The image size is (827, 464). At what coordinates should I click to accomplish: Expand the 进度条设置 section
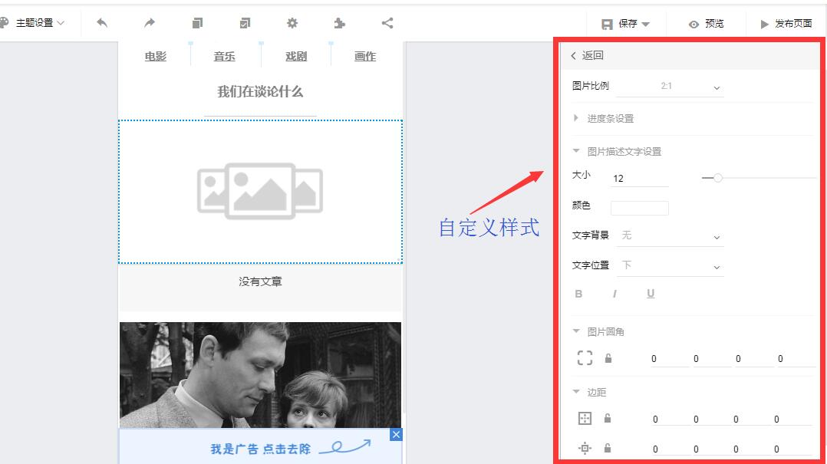610,119
